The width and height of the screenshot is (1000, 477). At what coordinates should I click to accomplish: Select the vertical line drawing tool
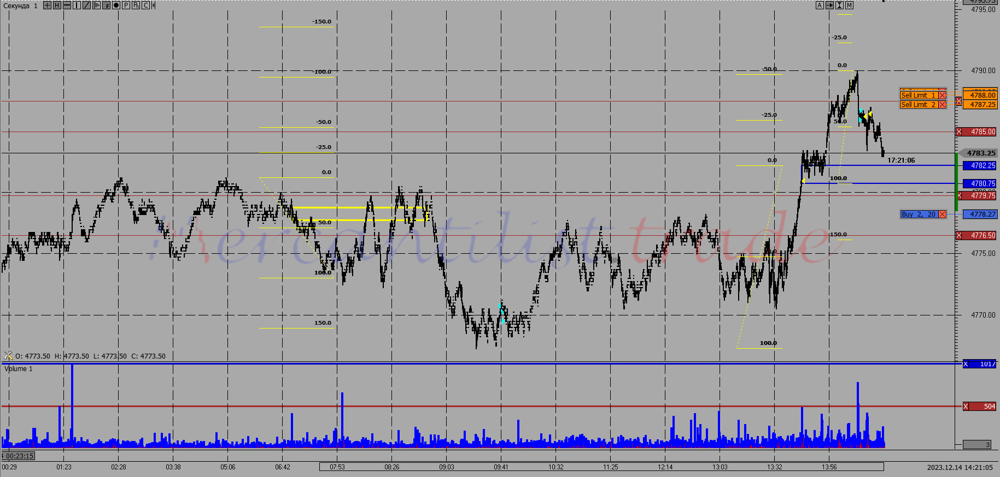click(x=77, y=5)
